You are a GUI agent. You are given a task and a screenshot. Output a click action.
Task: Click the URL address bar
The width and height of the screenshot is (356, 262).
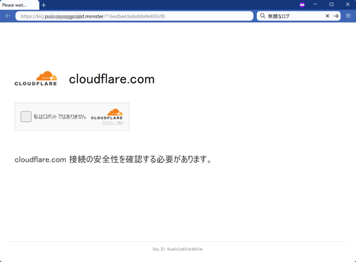134,16
